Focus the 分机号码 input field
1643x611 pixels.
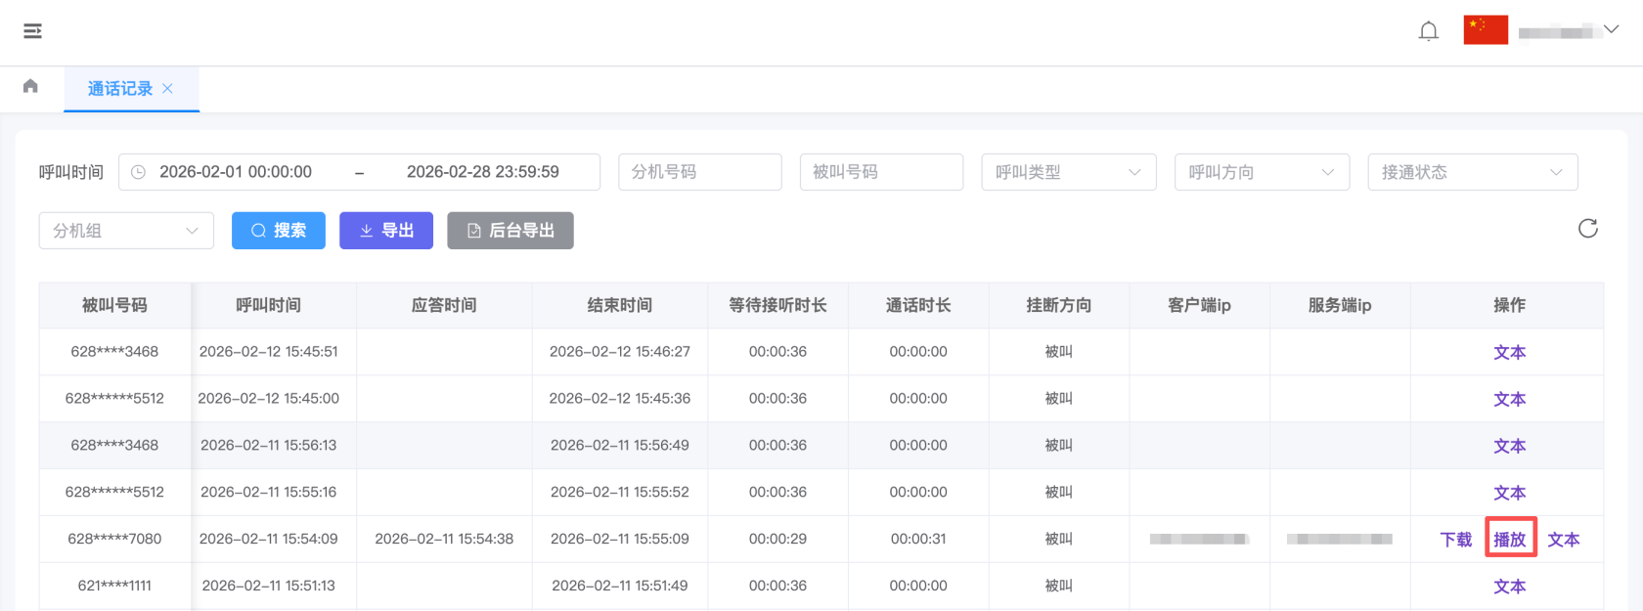coord(699,172)
